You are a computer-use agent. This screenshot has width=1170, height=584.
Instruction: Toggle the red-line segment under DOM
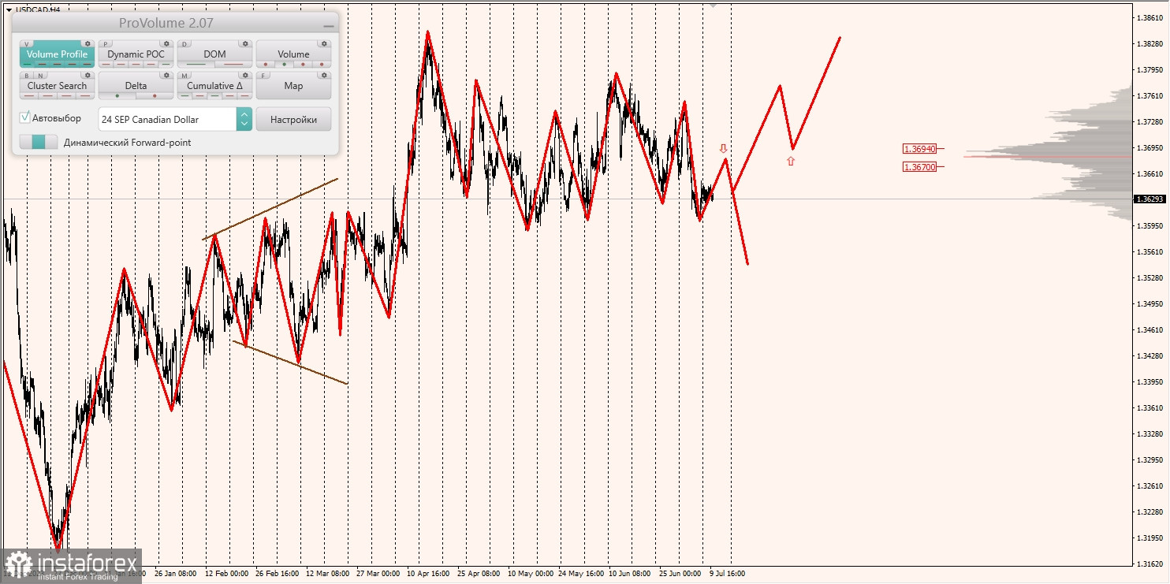click(x=233, y=64)
